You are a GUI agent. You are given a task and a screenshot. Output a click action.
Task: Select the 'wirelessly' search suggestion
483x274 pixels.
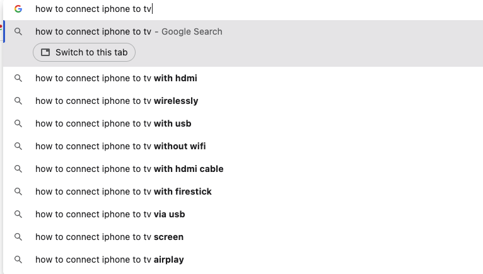coord(117,101)
